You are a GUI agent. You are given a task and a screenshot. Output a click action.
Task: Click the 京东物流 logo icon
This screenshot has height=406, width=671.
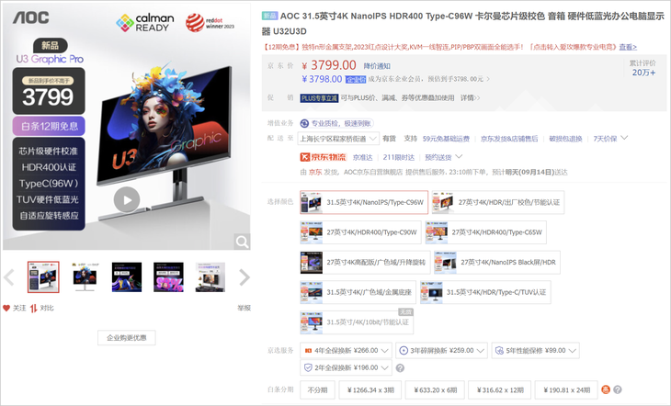(323, 157)
